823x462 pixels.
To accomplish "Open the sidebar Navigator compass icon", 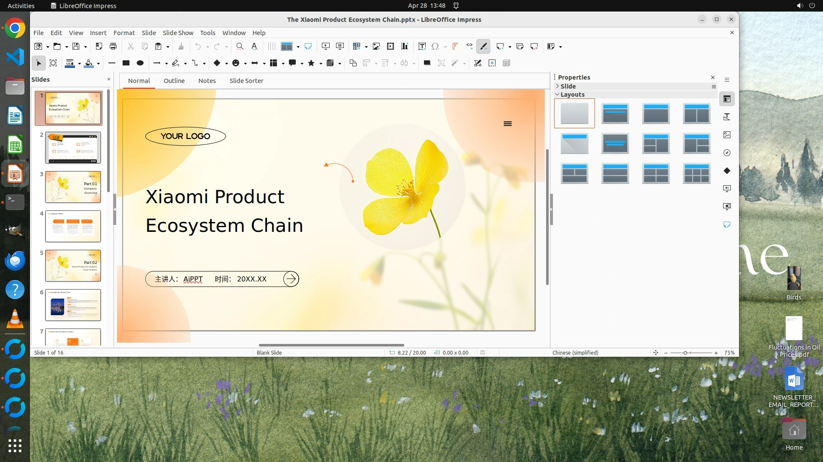I will pos(727,153).
